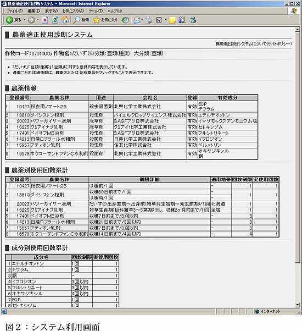
Task: Click the インターネット zone globe in status bar
Action: pos(257,311)
